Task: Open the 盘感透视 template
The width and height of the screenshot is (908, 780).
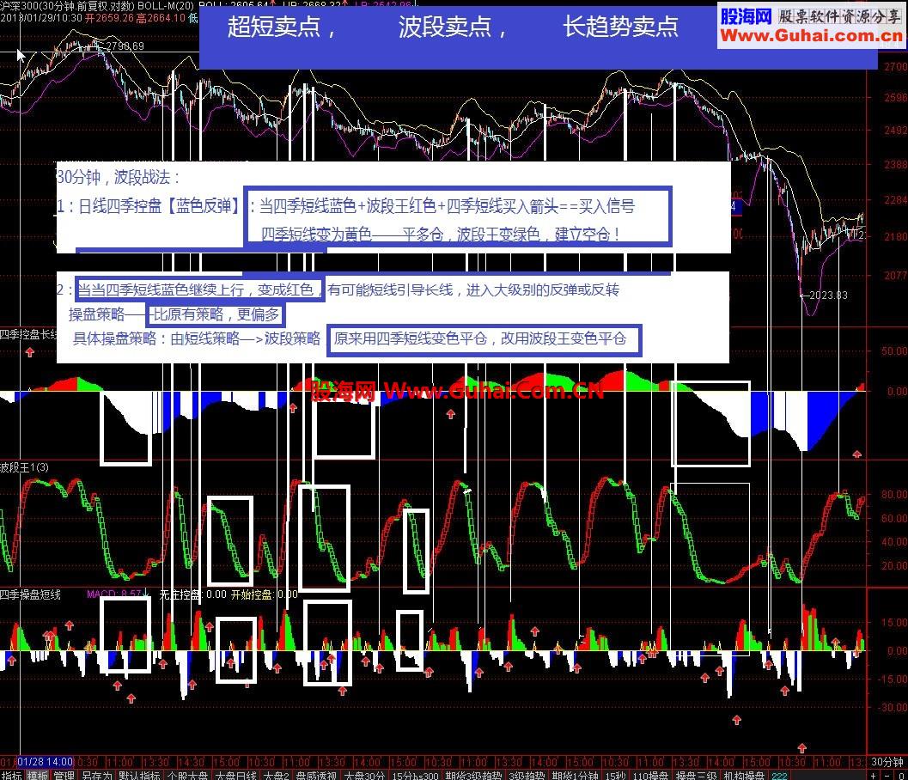Action: tap(316, 776)
